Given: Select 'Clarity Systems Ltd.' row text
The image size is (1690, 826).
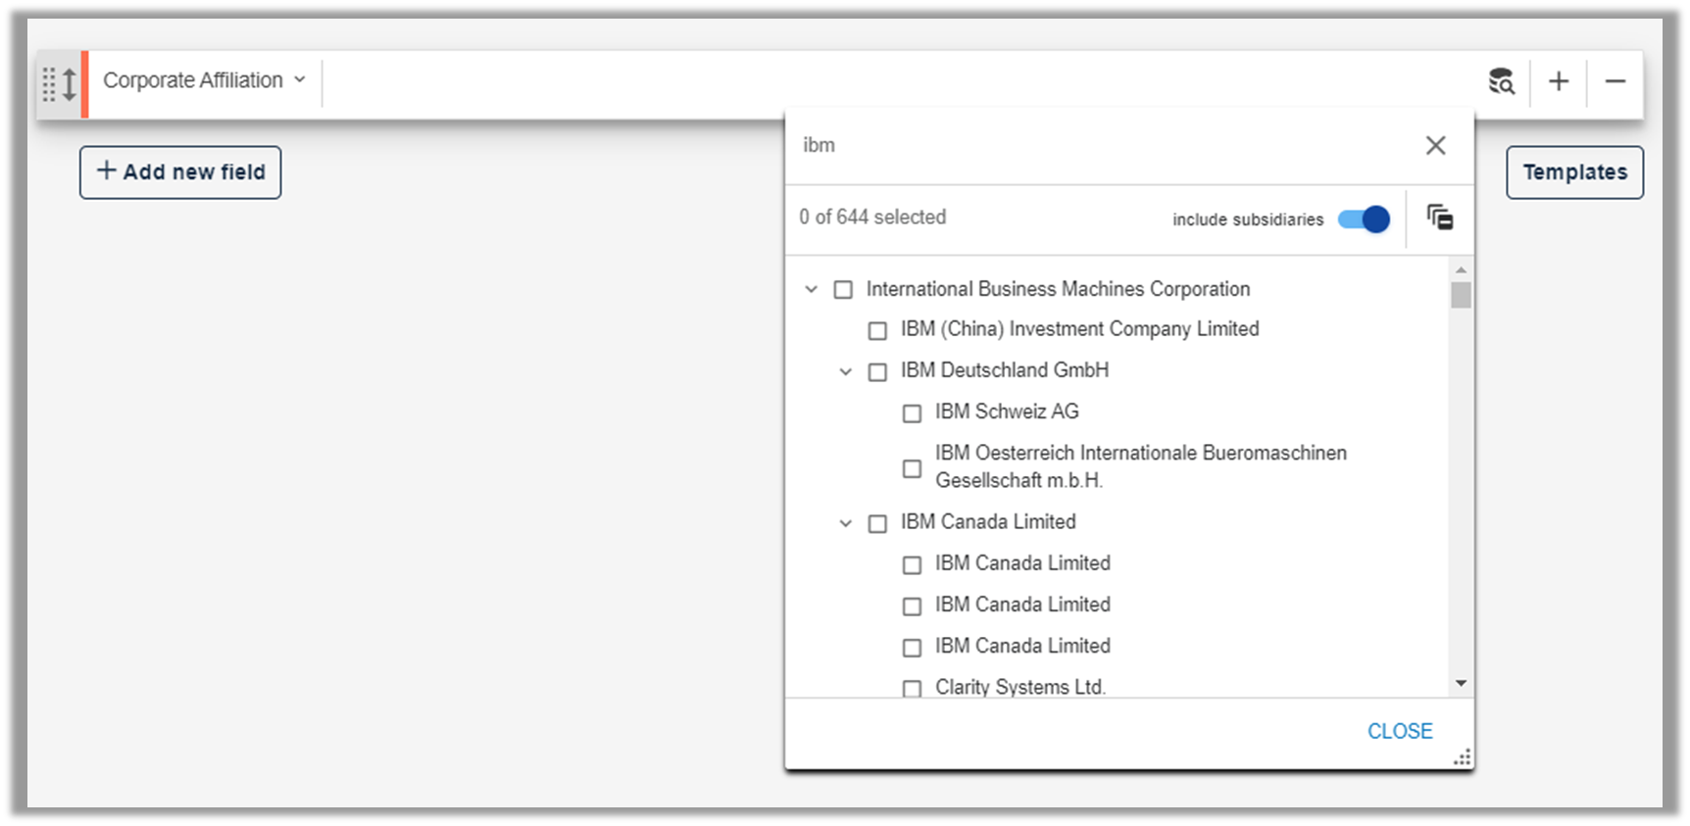Looking at the screenshot, I should pos(1020,687).
